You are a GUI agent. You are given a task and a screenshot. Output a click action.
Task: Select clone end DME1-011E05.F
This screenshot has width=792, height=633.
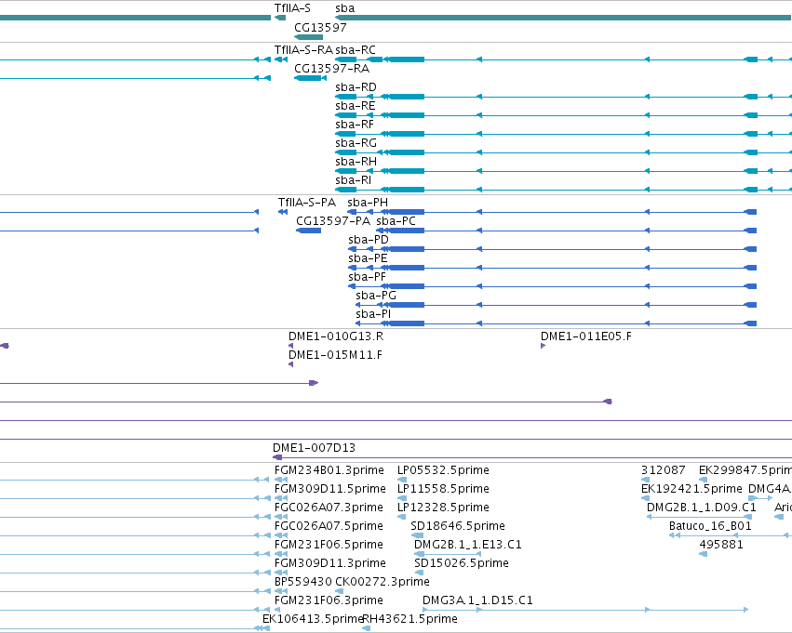tap(586, 336)
